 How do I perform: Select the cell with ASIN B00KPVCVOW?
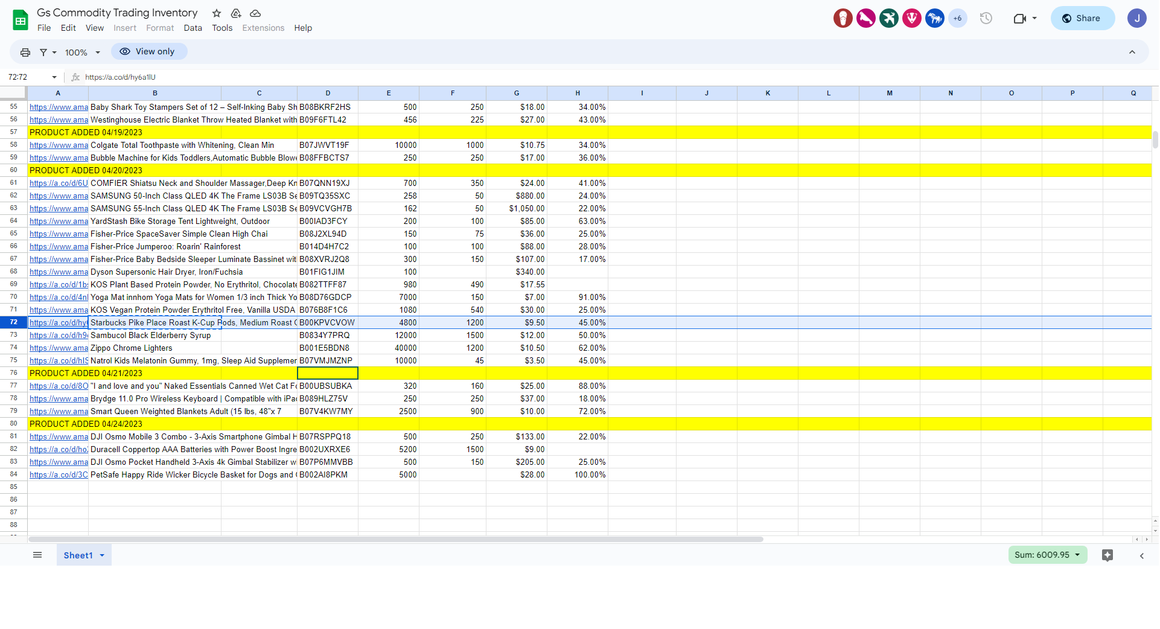click(x=328, y=323)
